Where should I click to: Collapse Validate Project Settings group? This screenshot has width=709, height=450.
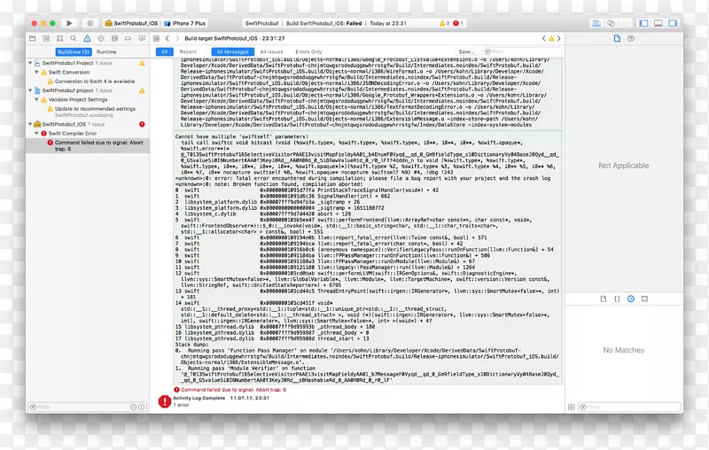click(x=36, y=99)
